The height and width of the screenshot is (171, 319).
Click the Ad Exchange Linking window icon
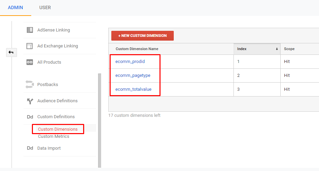(x=30, y=46)
